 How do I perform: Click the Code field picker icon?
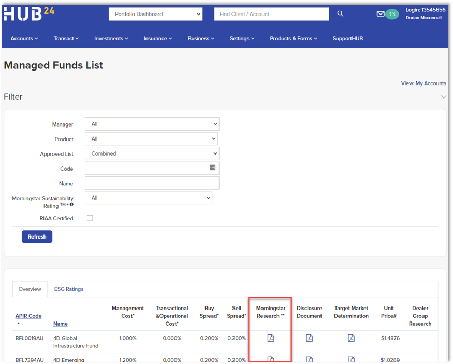coord(212,167)
